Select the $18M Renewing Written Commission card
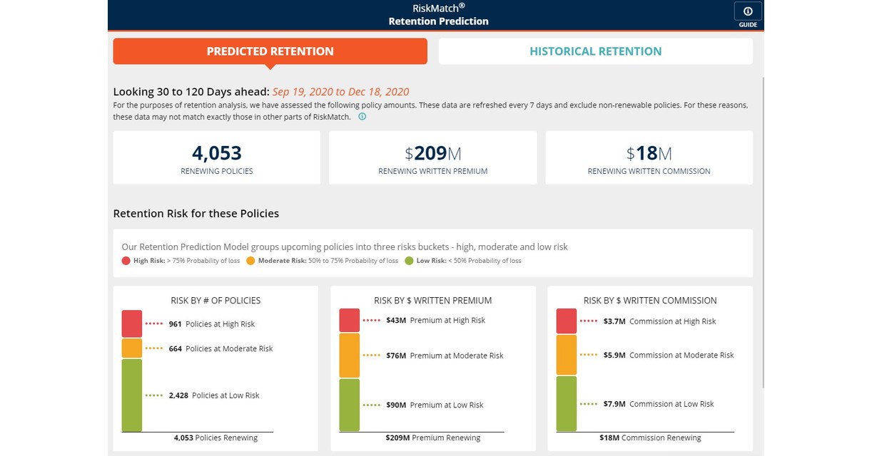 [649, 157]
